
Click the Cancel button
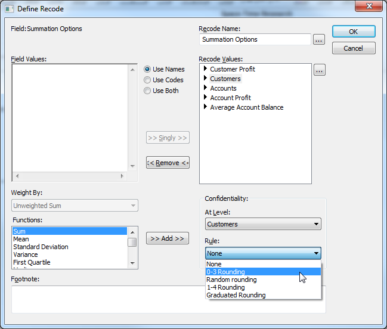click(x=354, y=48)
